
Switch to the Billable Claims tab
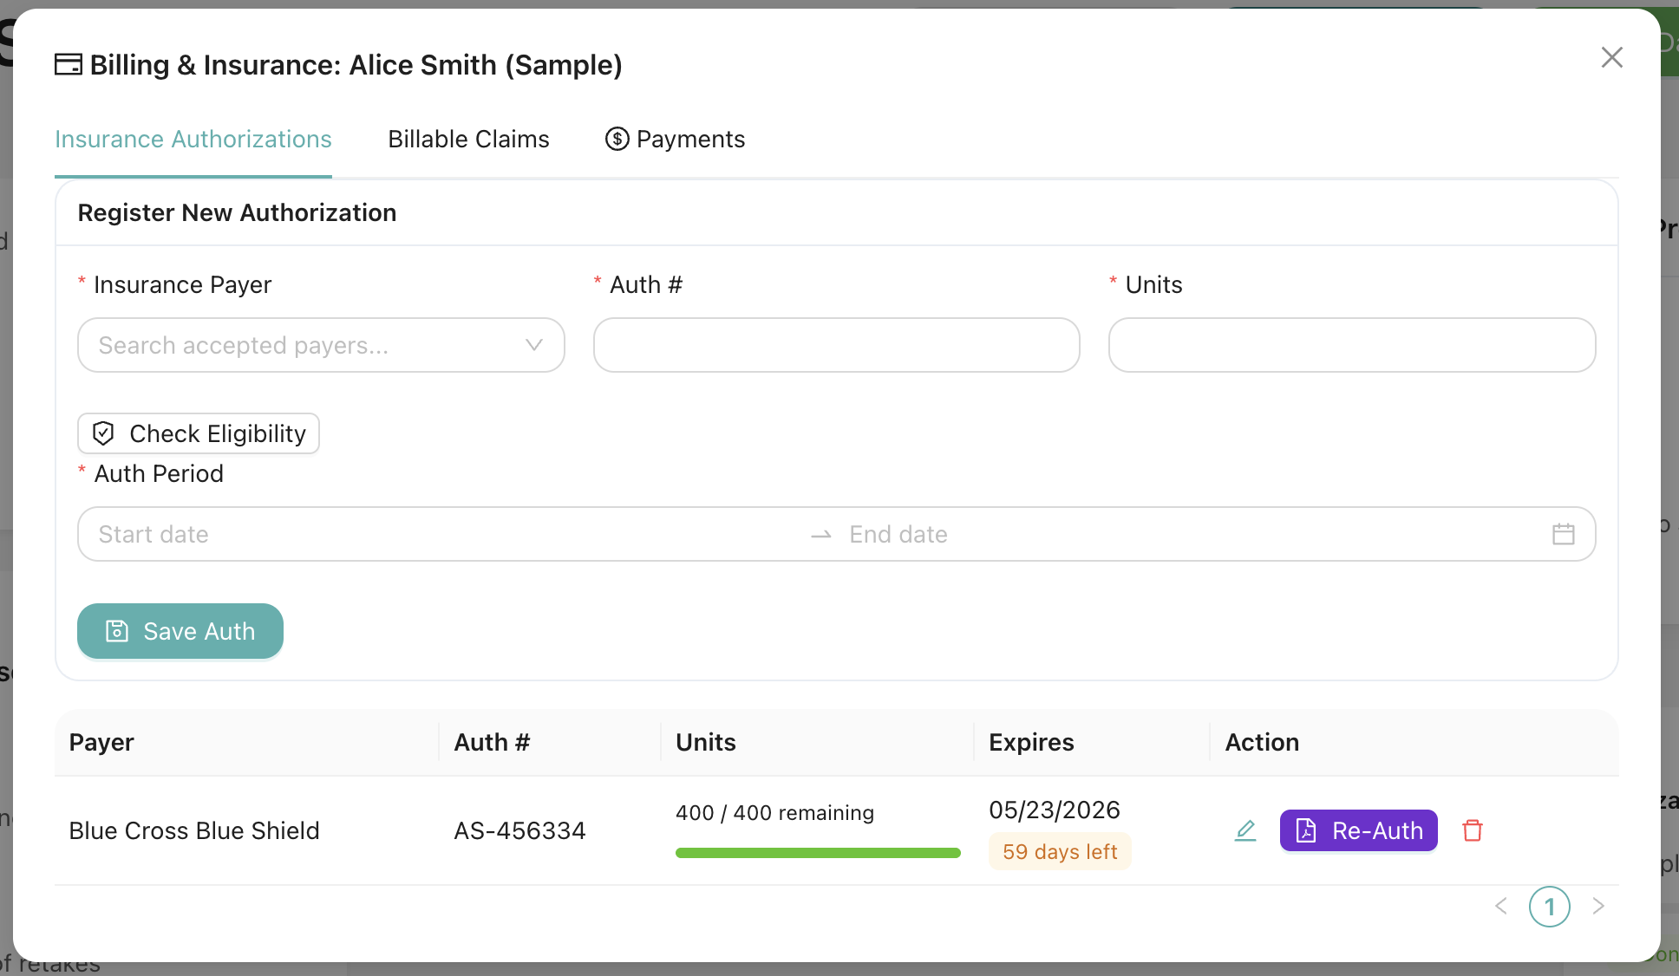468,139
